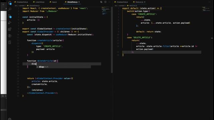Image resolution: width=214 pixels, height=120 pixels.
Task: Open the Run and Debug view
Action: pyautogui.click(x=10, y=22)
